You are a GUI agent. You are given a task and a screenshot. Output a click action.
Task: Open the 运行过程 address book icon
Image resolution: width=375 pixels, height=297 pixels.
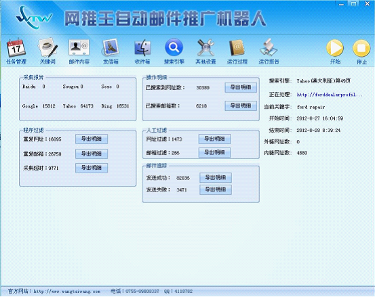(x=237, y=48)
